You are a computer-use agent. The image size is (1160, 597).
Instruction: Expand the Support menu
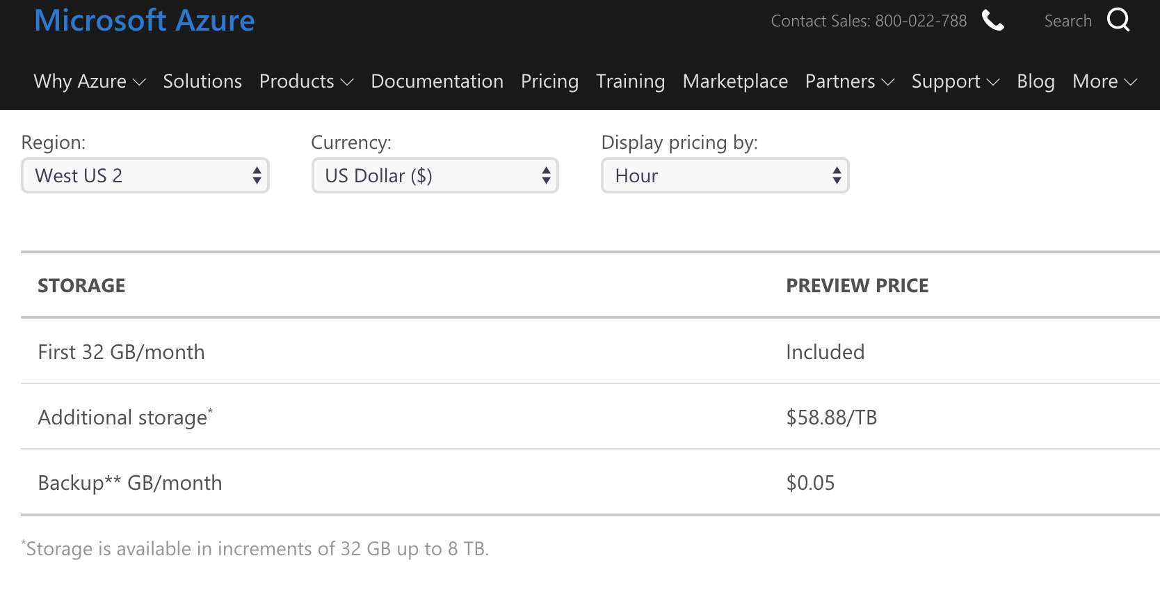956,81
